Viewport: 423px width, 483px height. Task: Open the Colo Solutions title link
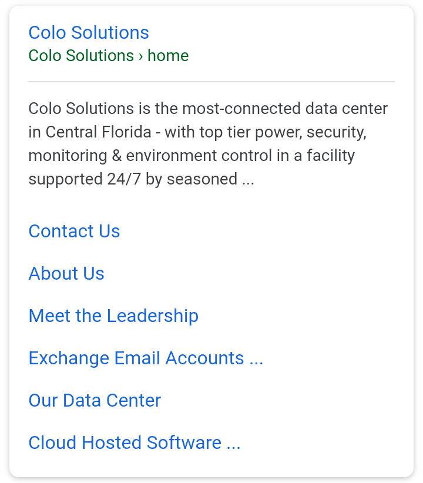click(x=89, y=32)
